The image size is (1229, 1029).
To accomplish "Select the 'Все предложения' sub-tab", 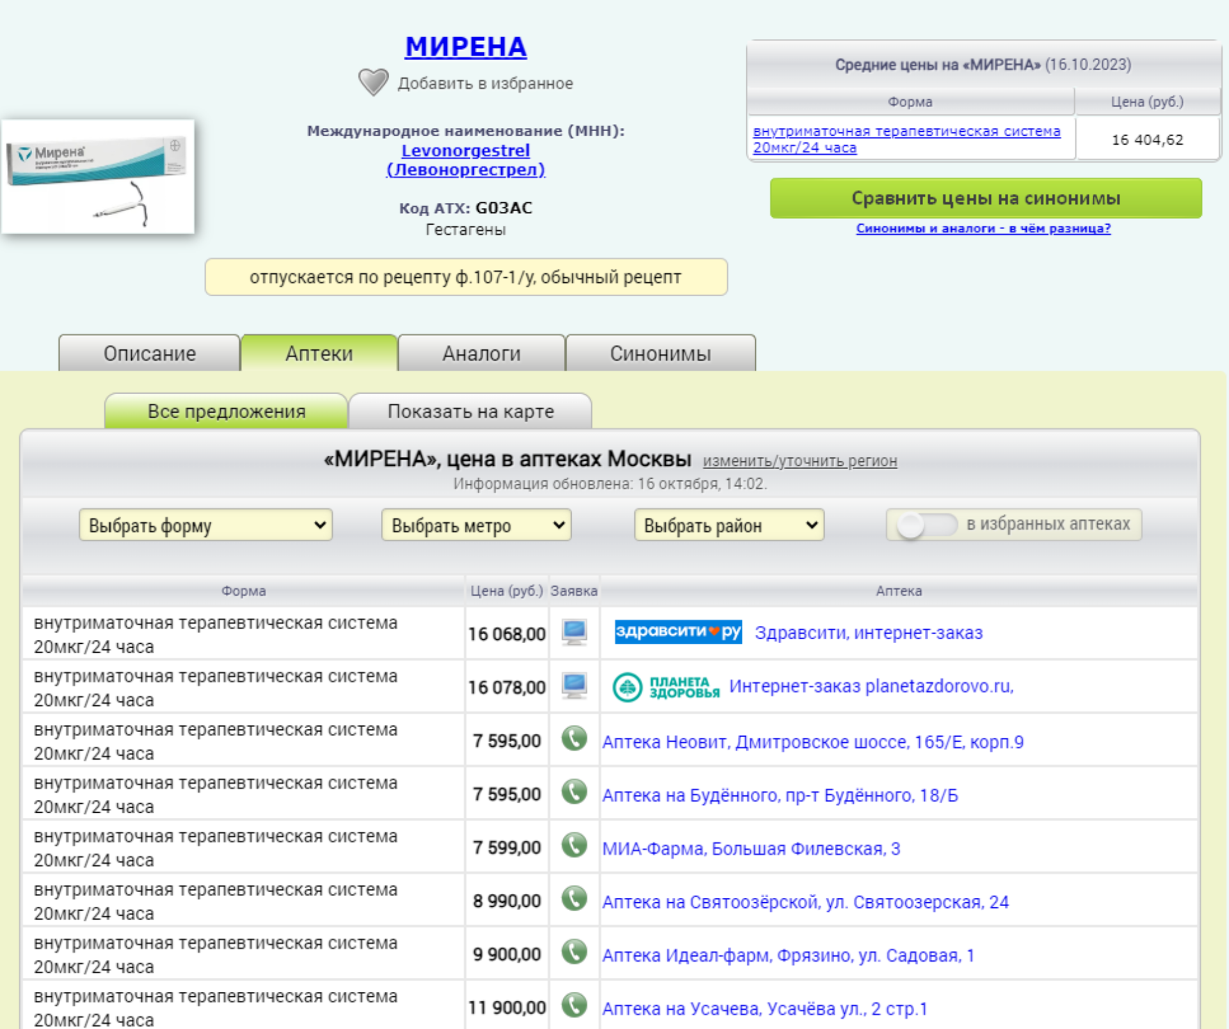I will [227, 411].
